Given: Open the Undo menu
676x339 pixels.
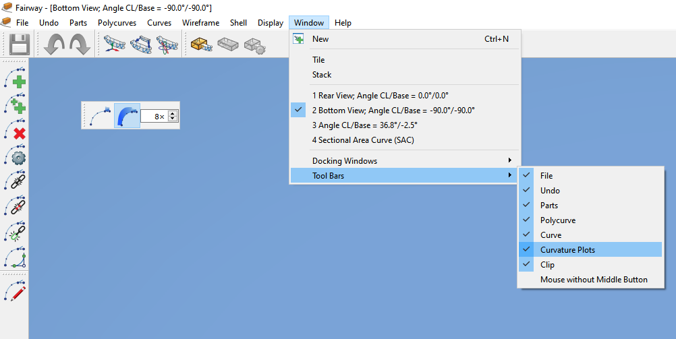Looking at the screenshot, I should (x=49, y=23).
